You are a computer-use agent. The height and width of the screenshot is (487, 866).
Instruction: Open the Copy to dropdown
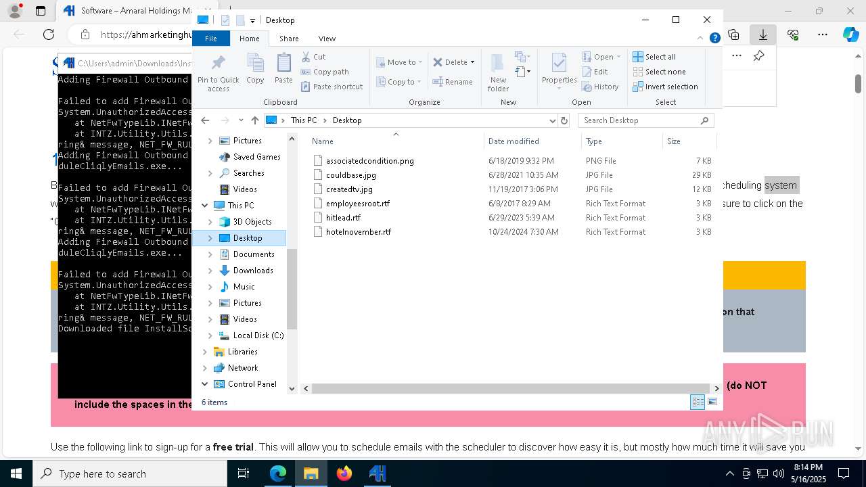399,82
